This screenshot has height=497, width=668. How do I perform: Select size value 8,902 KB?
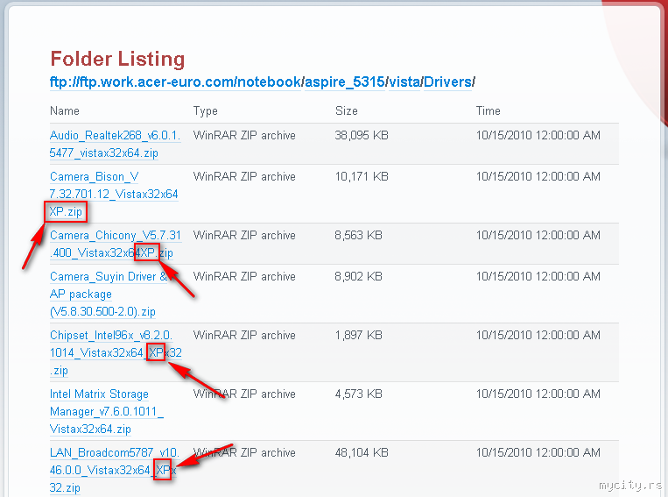pyautogui.click(x=358, y=276)
